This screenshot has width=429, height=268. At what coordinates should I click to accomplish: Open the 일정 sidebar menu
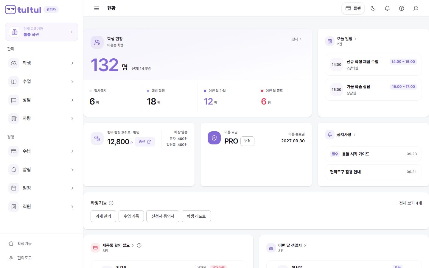41,188
